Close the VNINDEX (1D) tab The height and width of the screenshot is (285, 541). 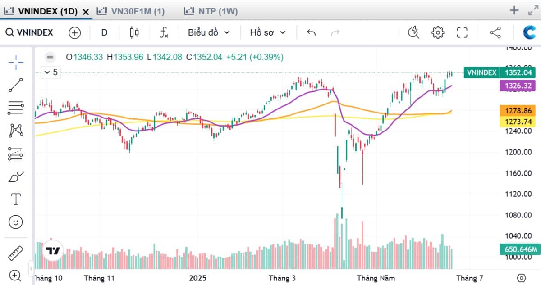[86, 12]
